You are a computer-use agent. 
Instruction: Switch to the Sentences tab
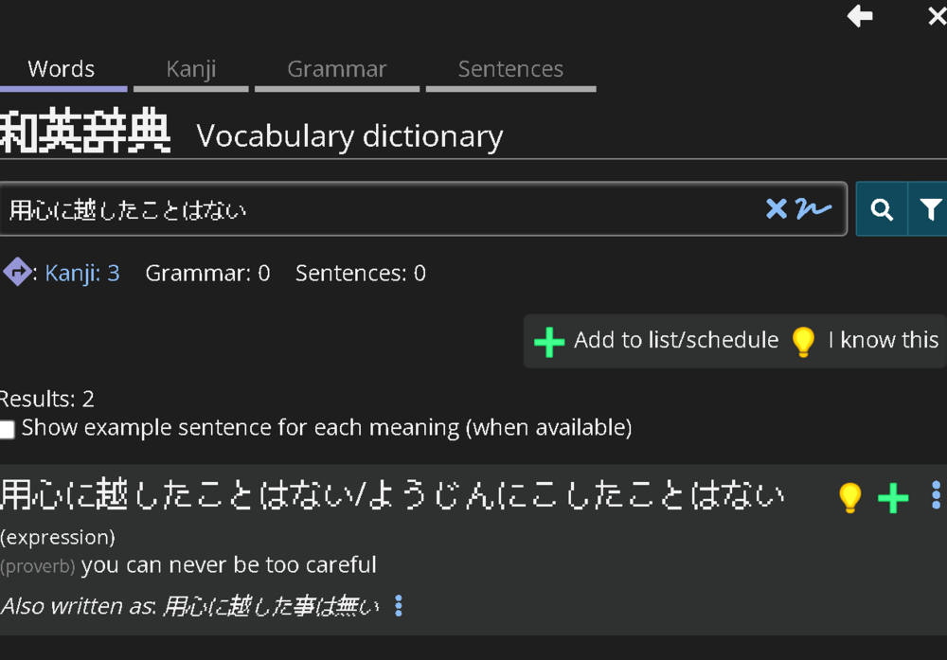[511, 71]
